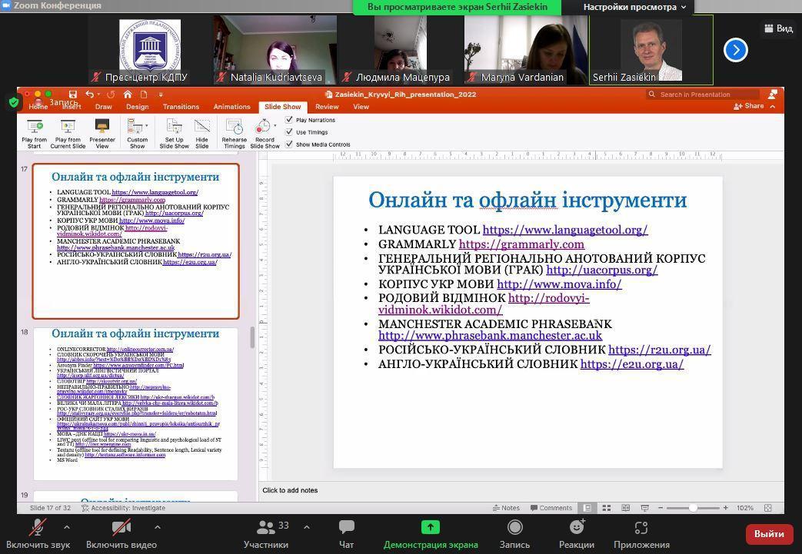Click Play from Current Slide icon
Viewport: 802px width, 554px height.
68,126
